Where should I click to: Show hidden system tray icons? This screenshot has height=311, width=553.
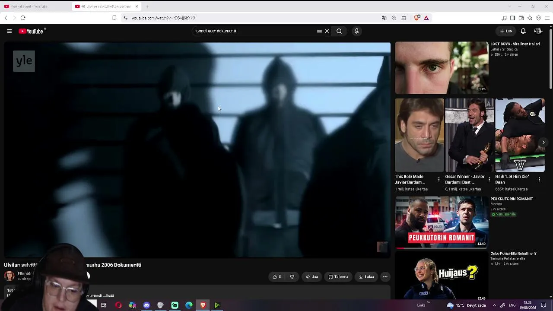494,305
